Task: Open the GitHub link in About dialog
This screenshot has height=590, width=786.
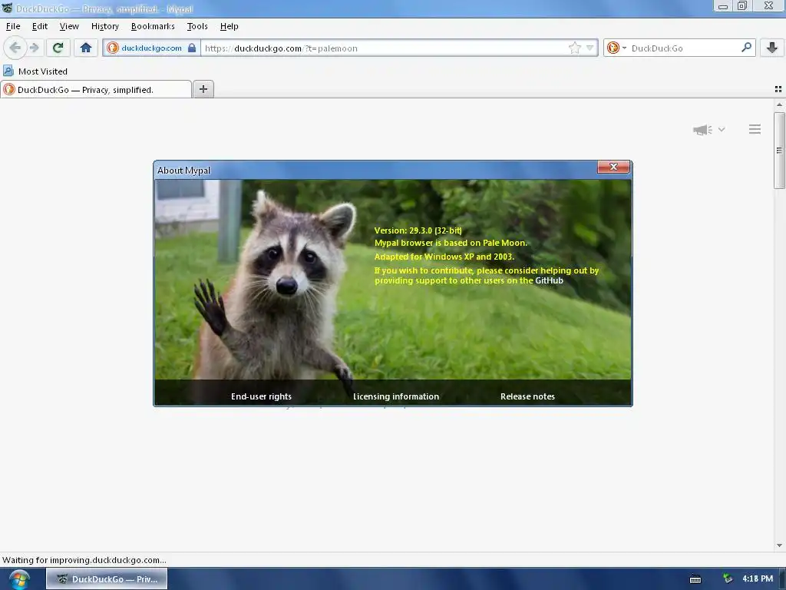Action: (x=549, y=280)
